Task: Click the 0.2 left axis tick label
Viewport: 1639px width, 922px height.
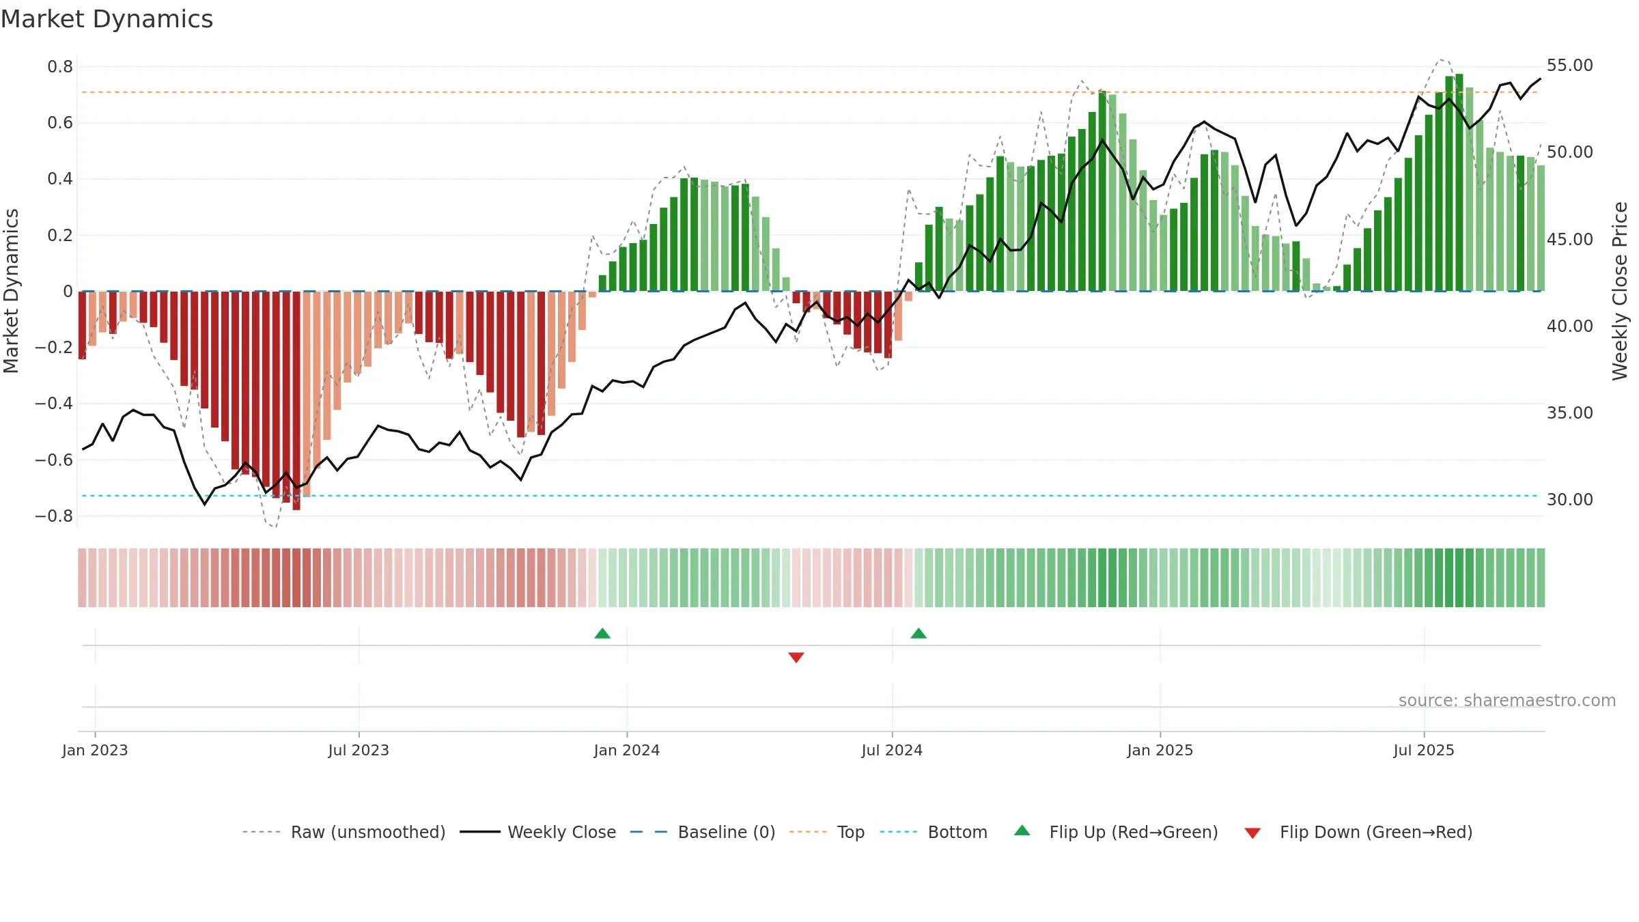Action: point(60,236)
